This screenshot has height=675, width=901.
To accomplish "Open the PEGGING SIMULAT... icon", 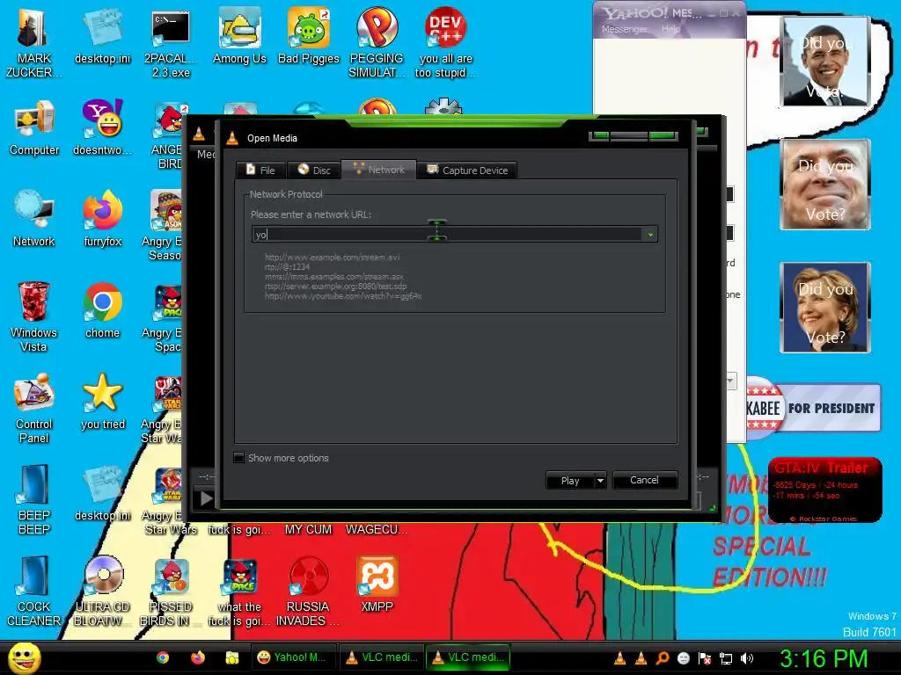I will [377, 42].
